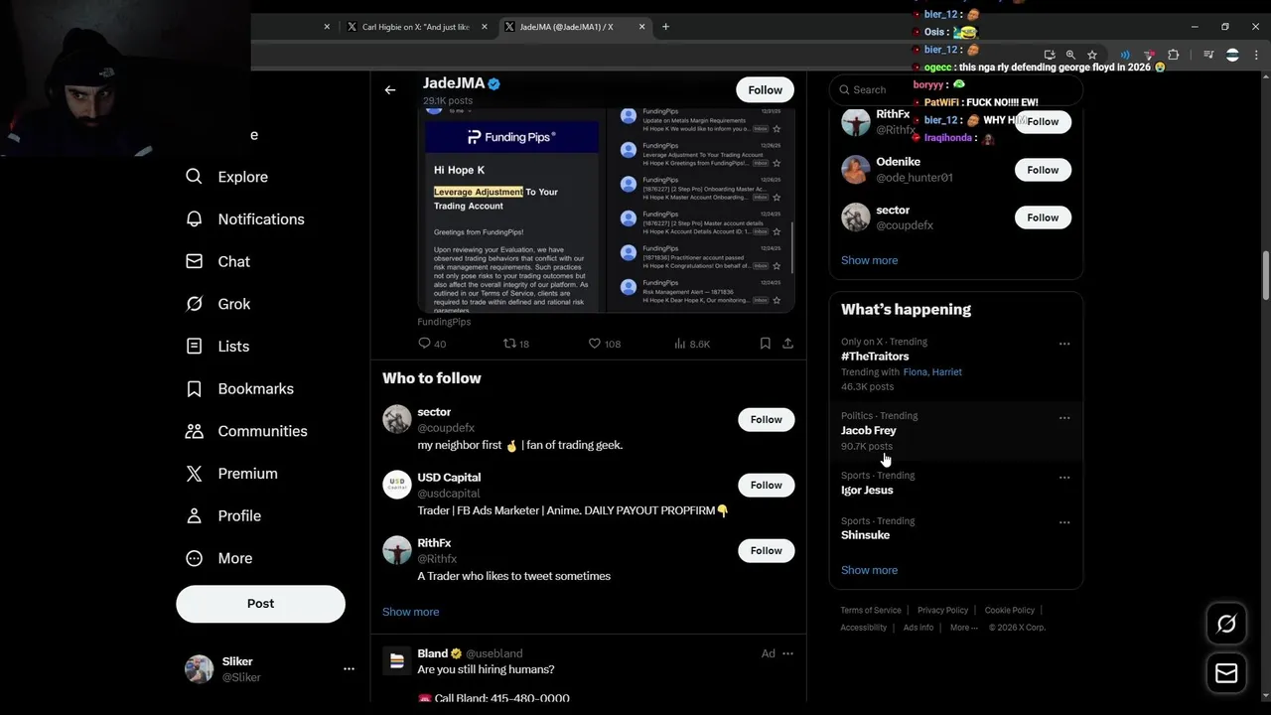Click the Search field on X
This screenshot has height=715, width=1271.
pos(955,89)
